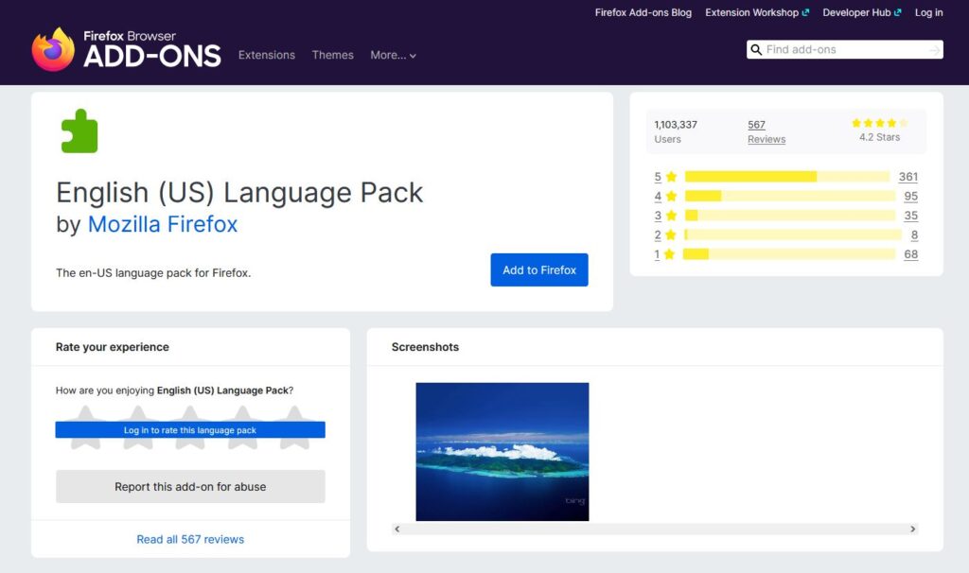Click the 1-star rating bar
This screenshot has height=573, width=969.
[x=789, y=254]
